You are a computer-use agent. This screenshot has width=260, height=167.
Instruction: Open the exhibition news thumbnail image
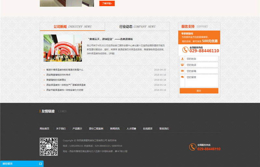[x=63, y=48]
